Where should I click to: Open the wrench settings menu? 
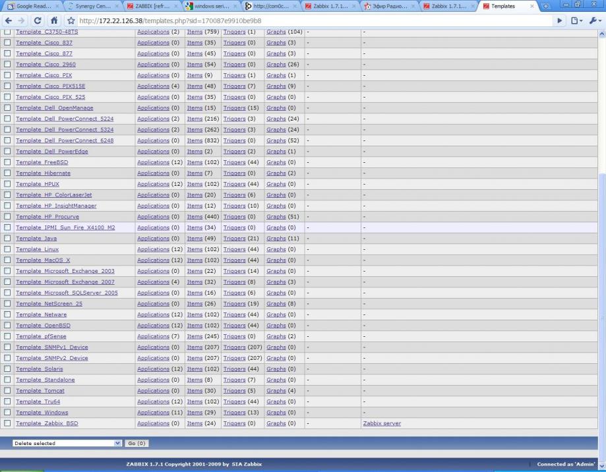595,20
